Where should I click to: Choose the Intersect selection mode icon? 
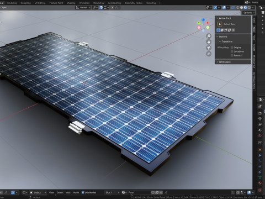[234, 30]
